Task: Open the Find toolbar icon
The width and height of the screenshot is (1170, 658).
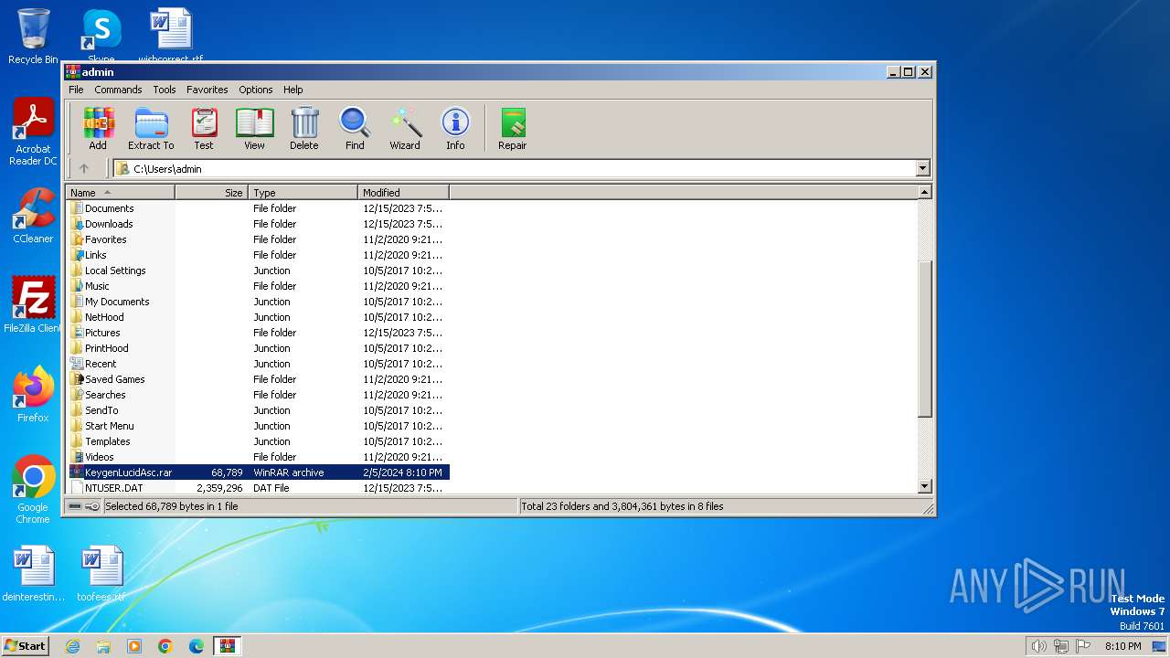Action: click(355, 128)
